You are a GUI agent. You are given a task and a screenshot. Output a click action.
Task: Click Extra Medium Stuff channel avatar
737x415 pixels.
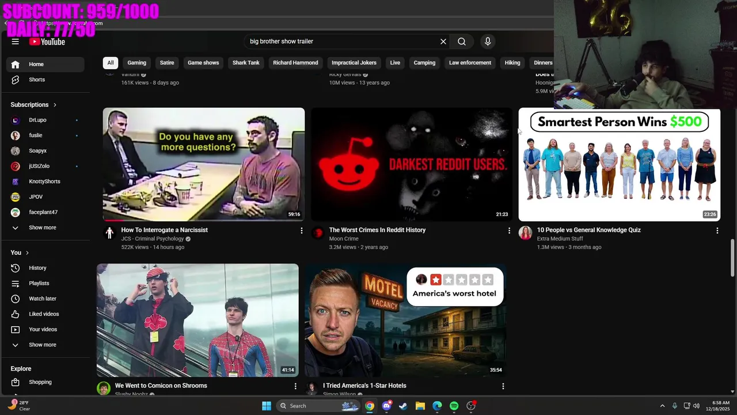click(525, 233)
